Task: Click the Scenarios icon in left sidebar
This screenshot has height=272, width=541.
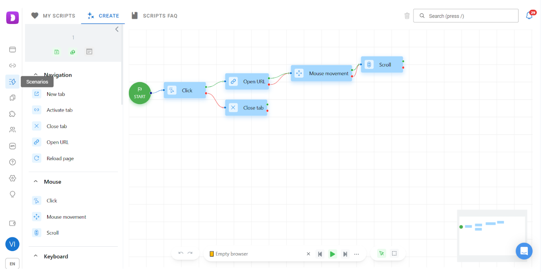Action: point(12,81)
